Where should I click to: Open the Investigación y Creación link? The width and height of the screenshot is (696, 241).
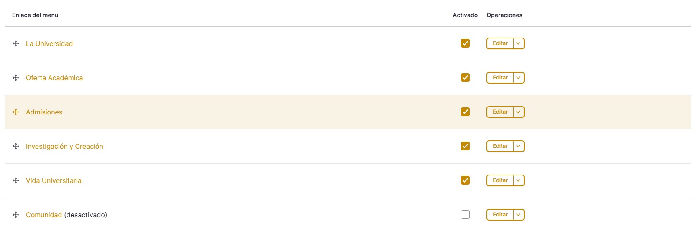pos(64,146)
